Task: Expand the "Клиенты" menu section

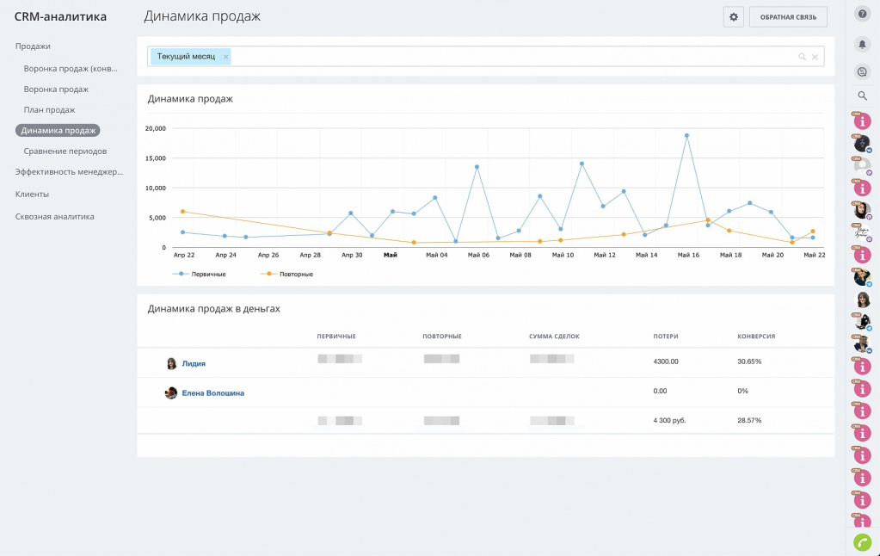Action: [x=32, y=194]
